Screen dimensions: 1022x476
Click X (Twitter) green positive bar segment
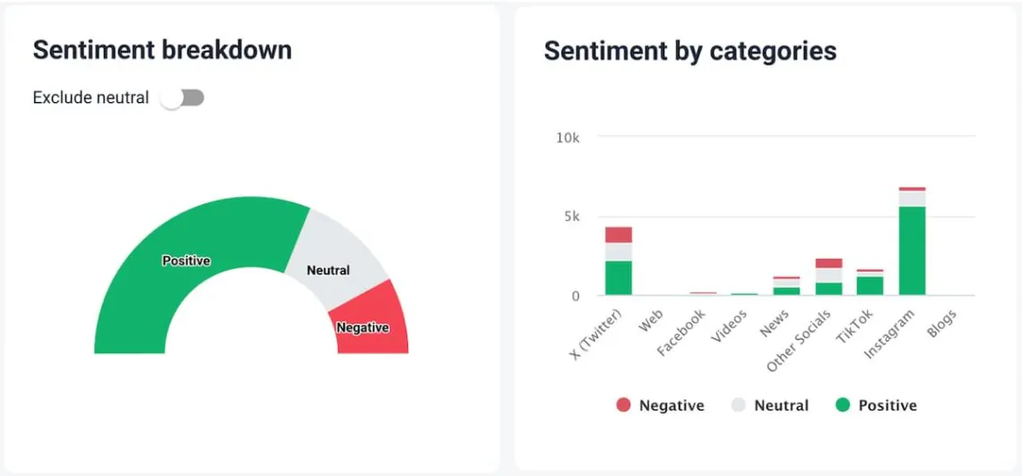[619, 278]
